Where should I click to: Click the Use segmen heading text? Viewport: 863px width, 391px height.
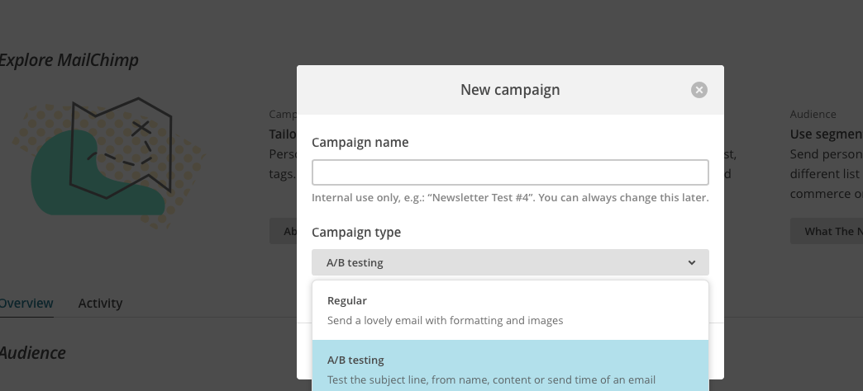[x=826, y=134]
